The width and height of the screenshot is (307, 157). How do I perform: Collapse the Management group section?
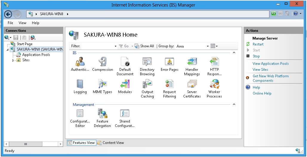tap(234, 105)
